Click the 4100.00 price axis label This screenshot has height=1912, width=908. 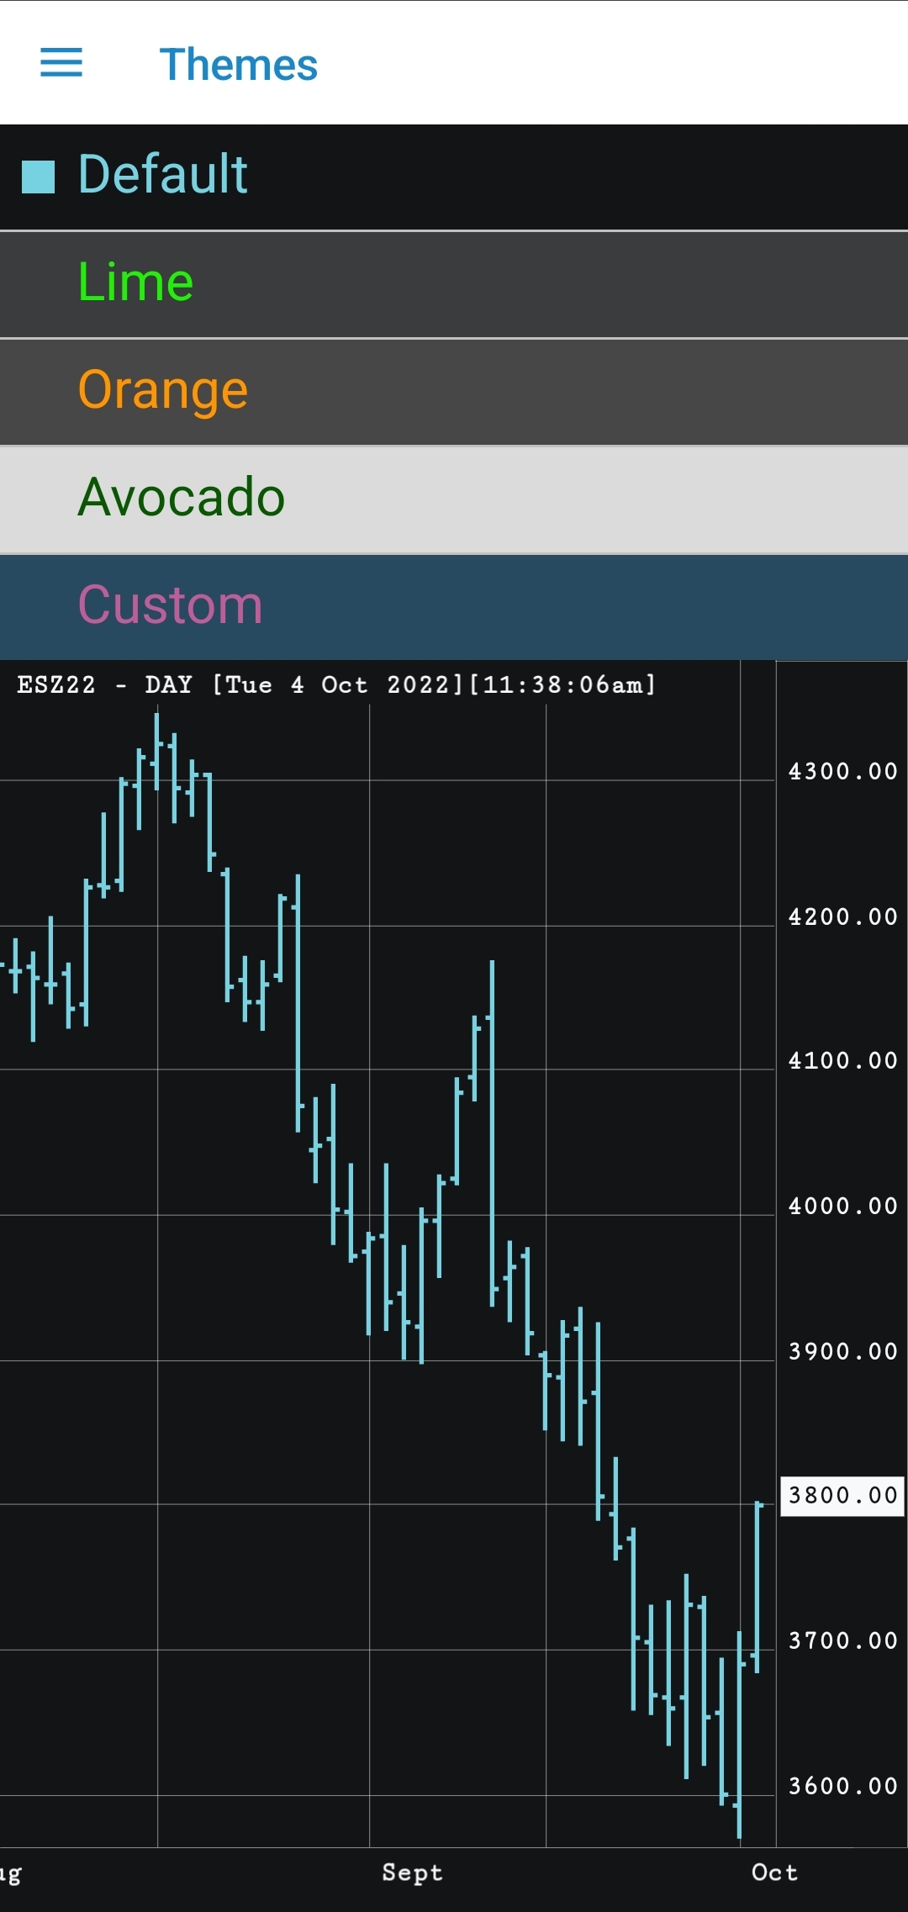[842, 1060]
